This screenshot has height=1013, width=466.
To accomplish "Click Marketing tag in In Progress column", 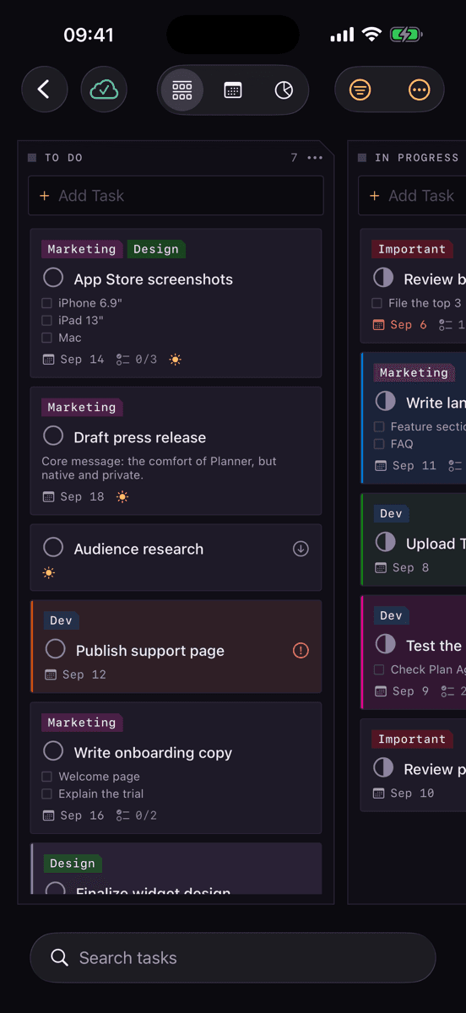I will pos(414,372).
